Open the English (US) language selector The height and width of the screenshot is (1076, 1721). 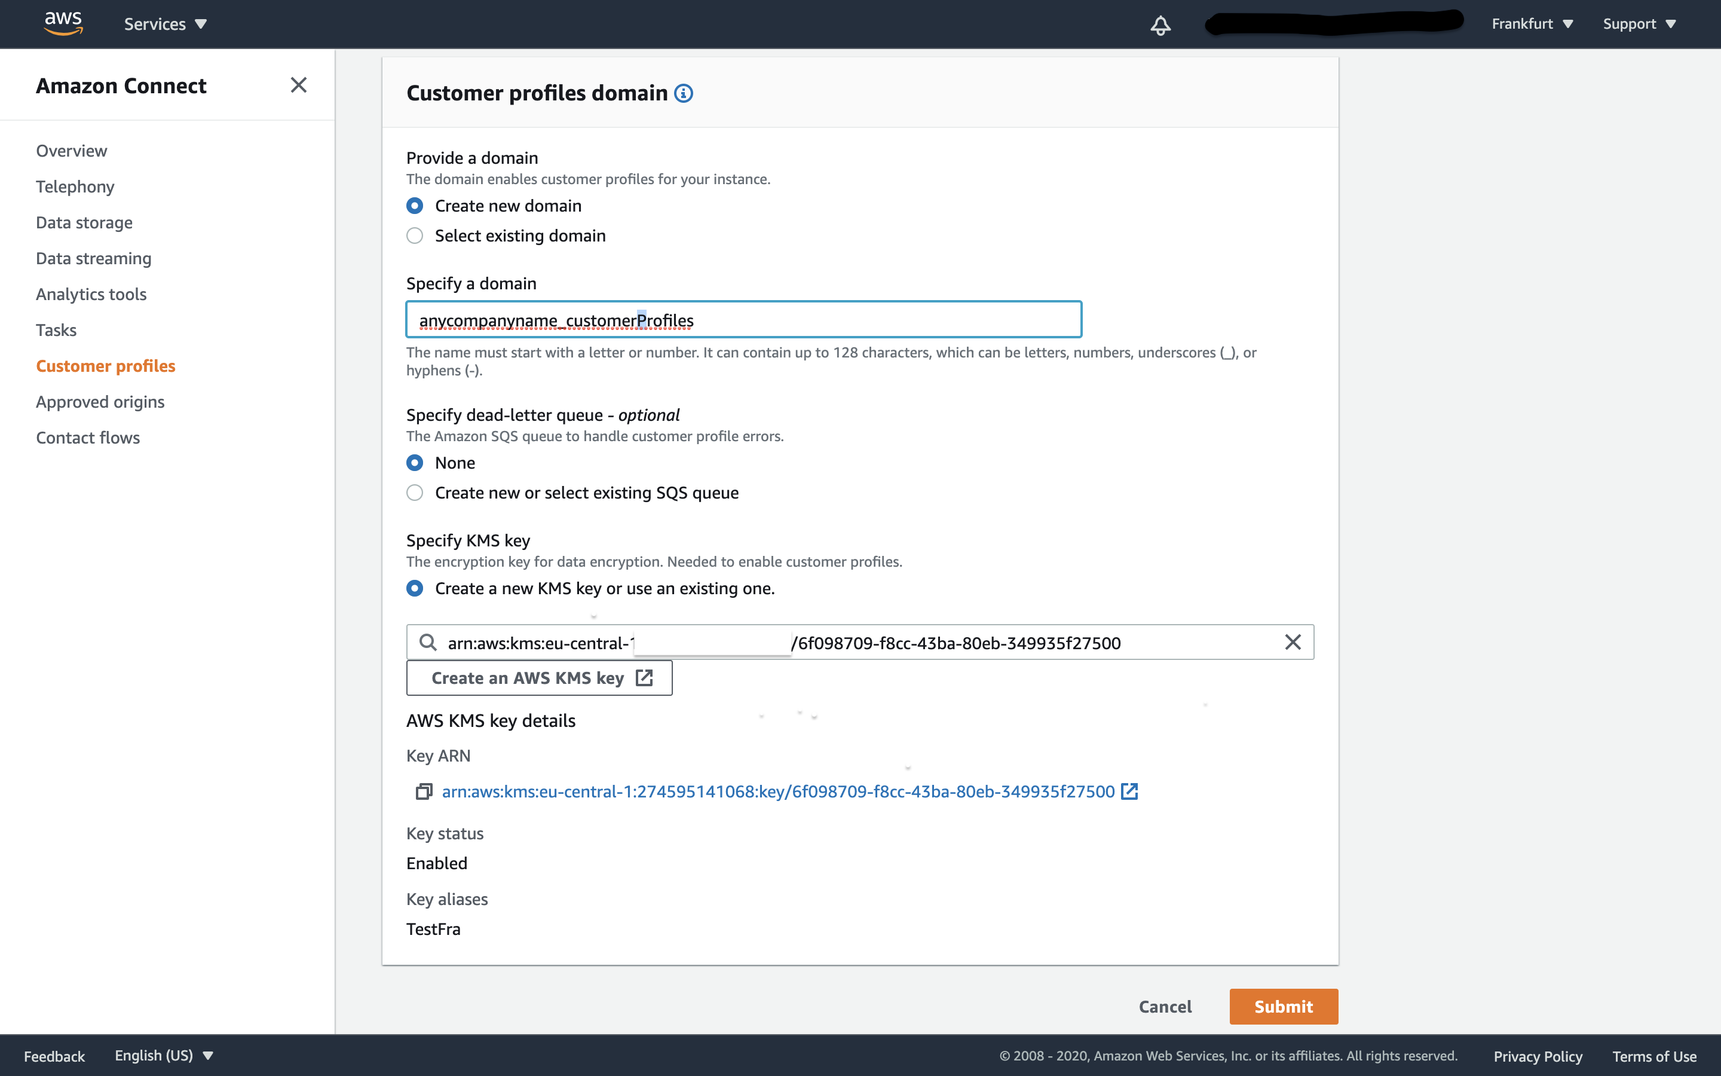click(x=164, y=1055)
